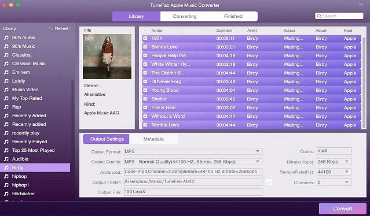Click the Codec field
370x216 pixels.
334,151
